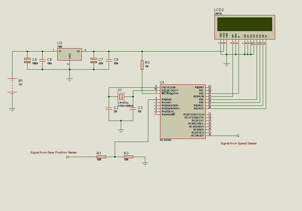The image size is (302, 211).
Task: Click the 'RC7/RX/DT' pin label
Action: [198, 136]
